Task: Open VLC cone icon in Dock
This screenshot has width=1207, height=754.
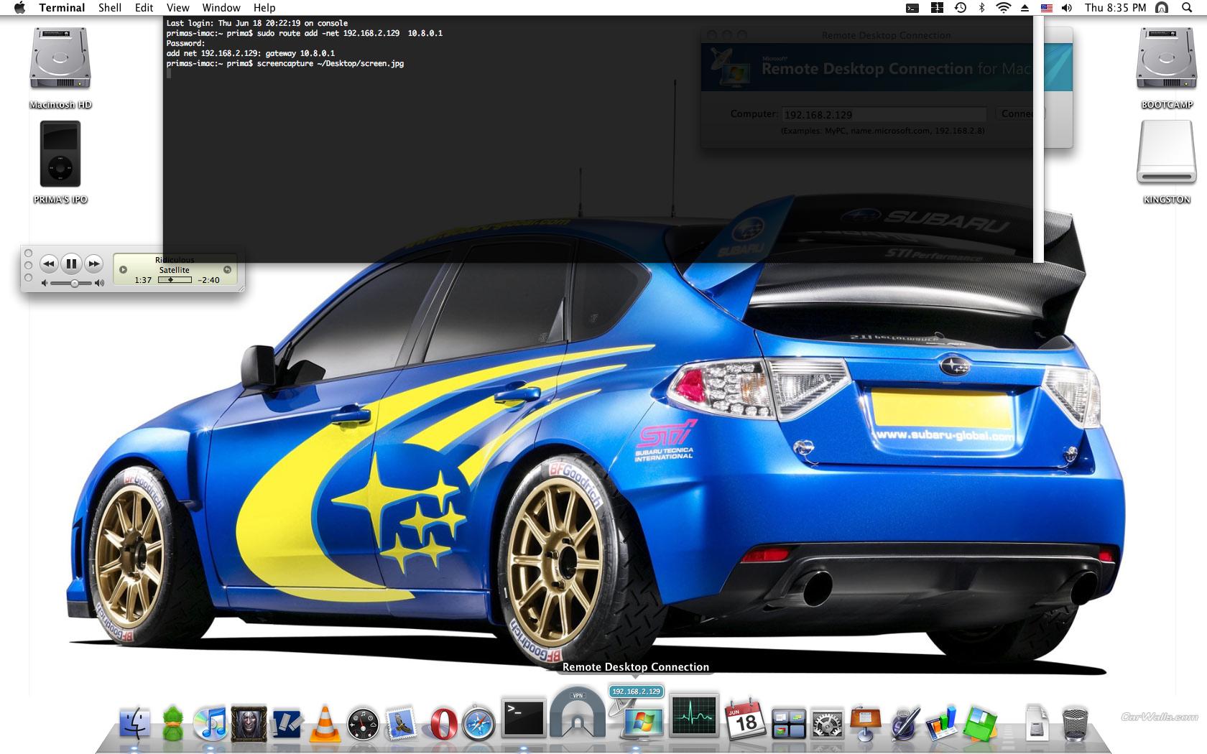Action: coord(325,724)
